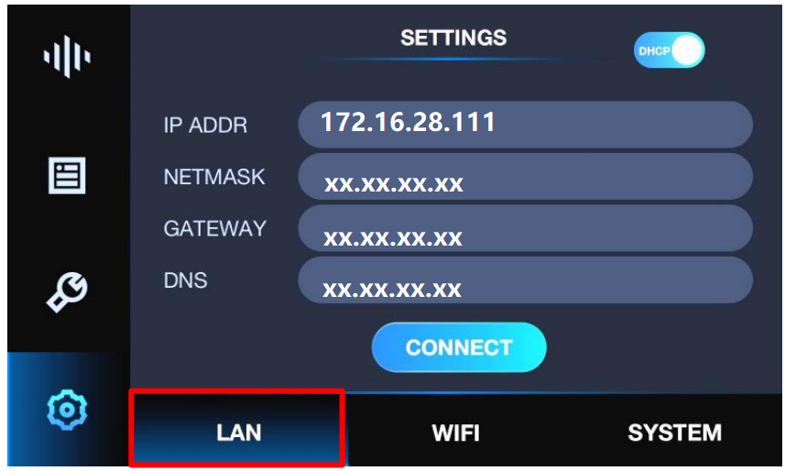Toggle the DHCP switch
This screenshot has height=471, width=785.
tap(670, 50)
